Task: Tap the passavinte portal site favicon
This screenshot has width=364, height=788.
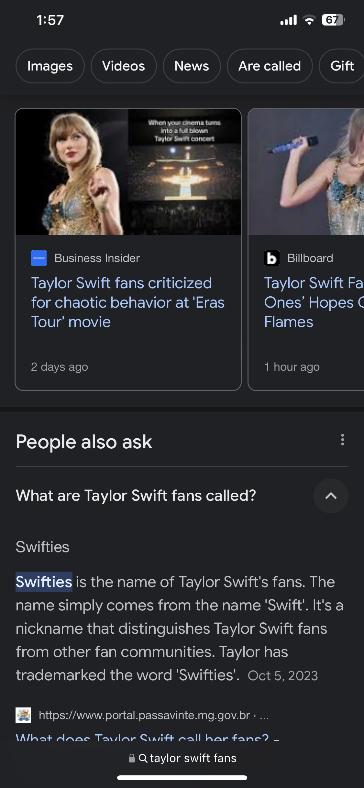Action: (23, 715)
